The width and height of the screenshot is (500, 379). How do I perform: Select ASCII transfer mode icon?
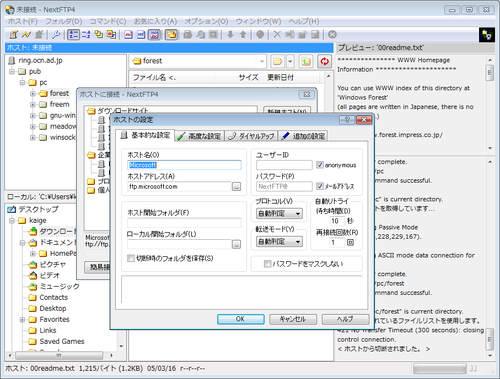tap(128, 34)
